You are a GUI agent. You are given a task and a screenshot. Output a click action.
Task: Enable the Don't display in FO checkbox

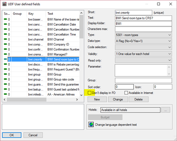(x=89, y=93)
